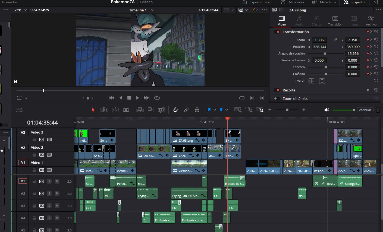
Task: Open the Inspector three-dot options menu
Action: [x=379, y=10]
